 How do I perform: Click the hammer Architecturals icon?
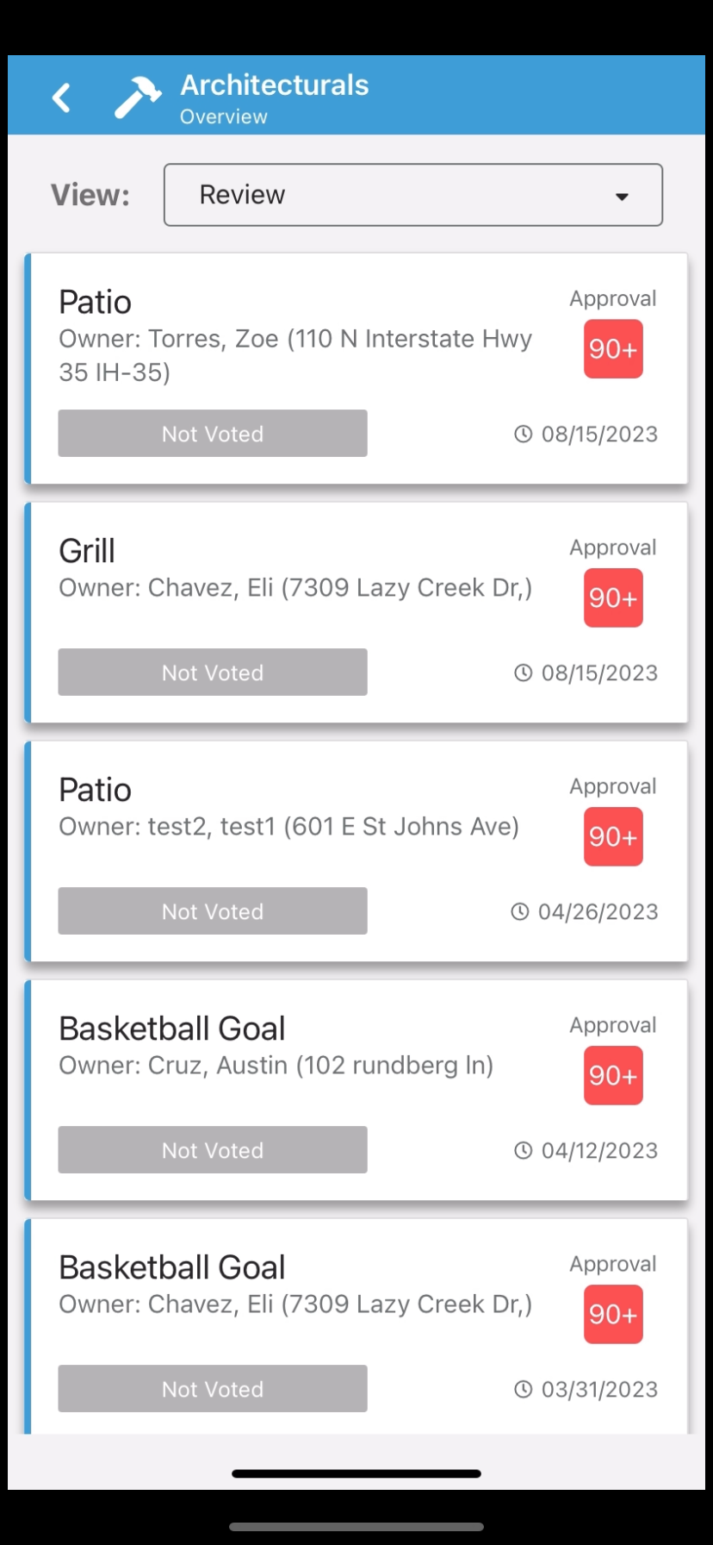[138, 96]
